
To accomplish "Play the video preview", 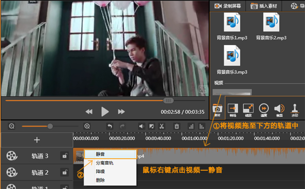I will [x=105, y=111].
